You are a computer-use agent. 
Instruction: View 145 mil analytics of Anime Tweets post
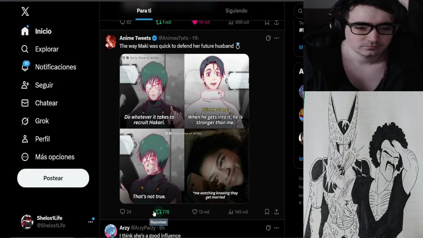point(238,212)
